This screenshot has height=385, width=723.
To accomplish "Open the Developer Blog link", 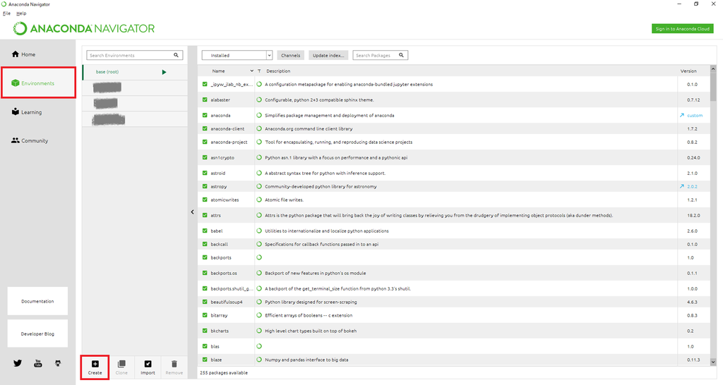I will [37, 334].
